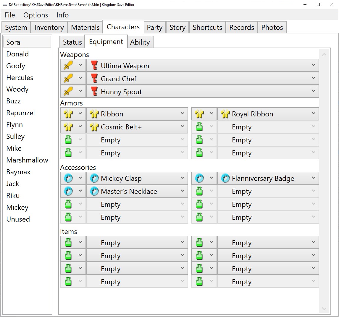The width and height of the screenshot is (339, 317).
Task: Click accessory ring icon beside Master's Necklace
Action: [x=68, y=191]
